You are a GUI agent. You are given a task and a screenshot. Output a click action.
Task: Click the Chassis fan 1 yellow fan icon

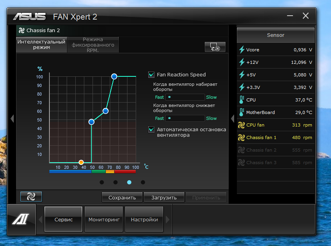pyautogui.click(x=241, y=137)
